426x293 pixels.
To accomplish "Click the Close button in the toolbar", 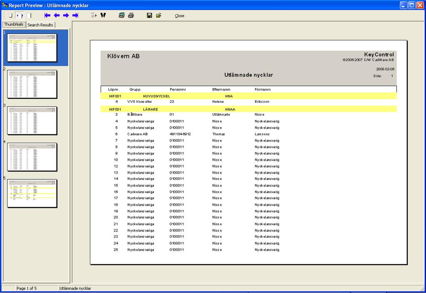I will (180, 16).
